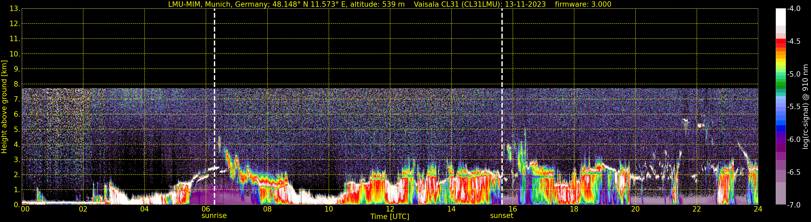
Task: Click the 24 tick label on the time axis
Action: coord(758,209)
